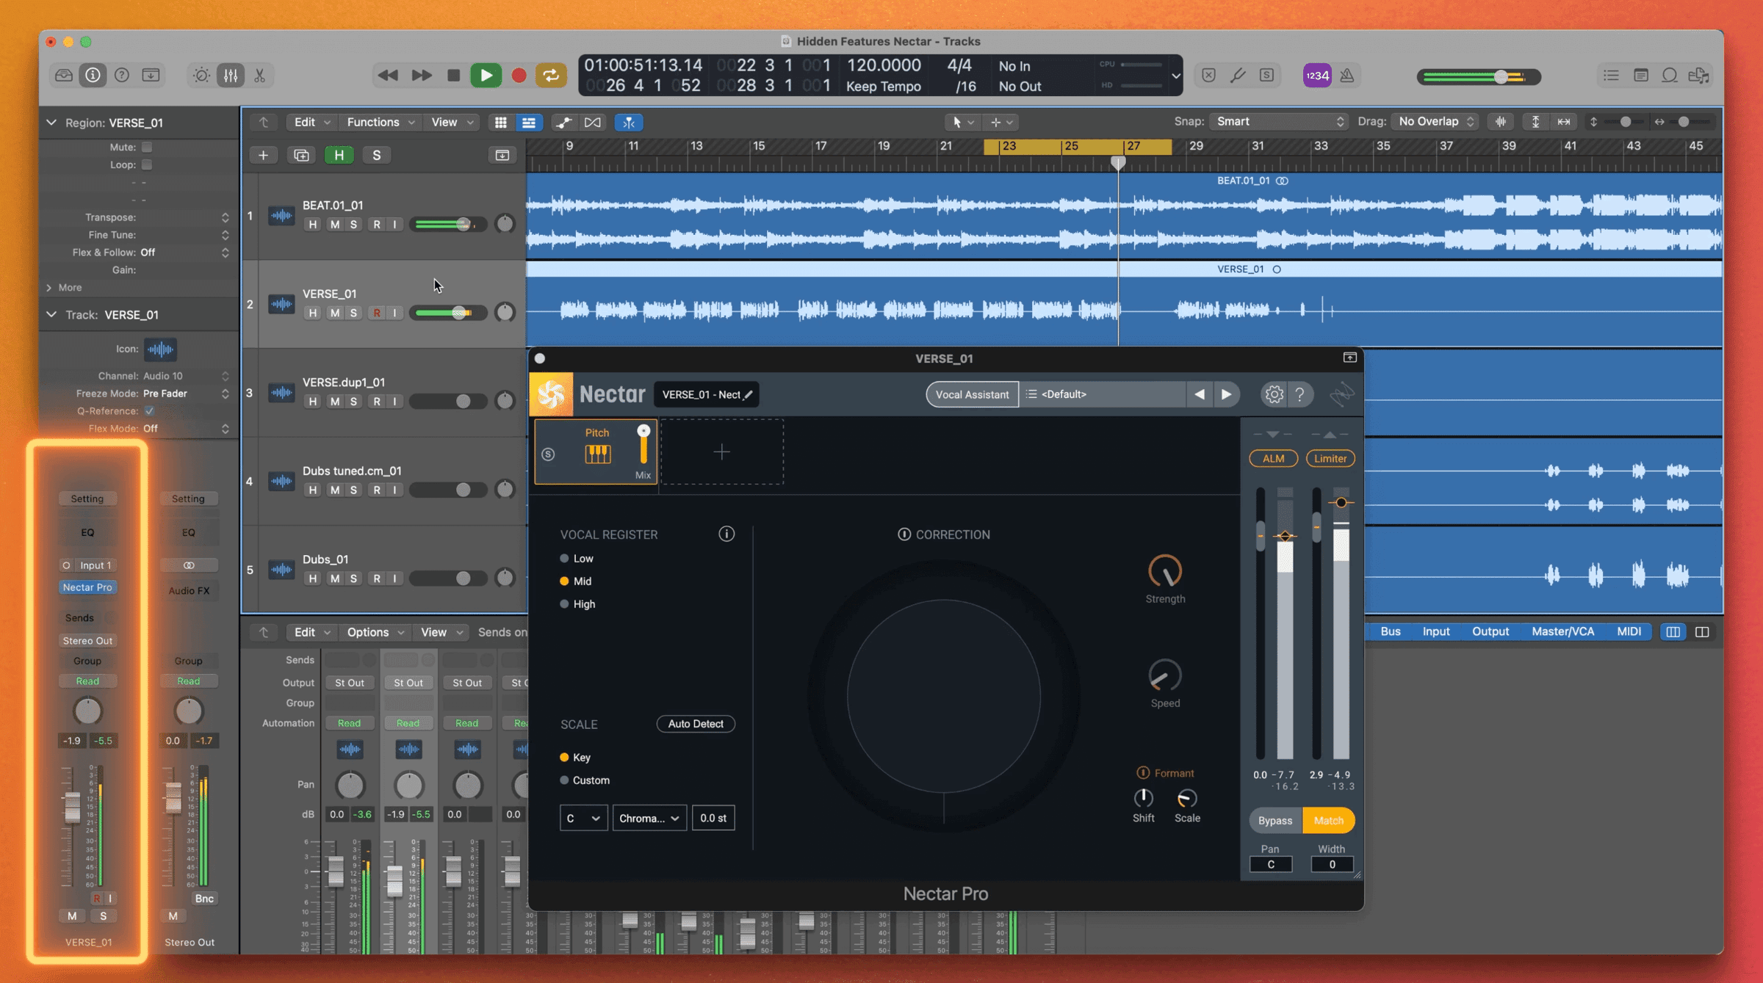Screen dimensions: 1763x983
Task: Open Nectar settings gear icon
Action: click(1274, 394)
